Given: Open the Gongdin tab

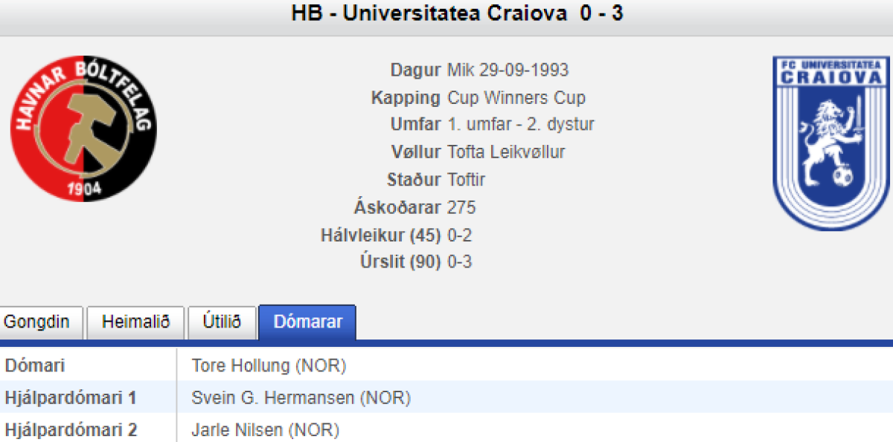Looking at the screenshot, I should pyautogui.click(x=36, y=322).
